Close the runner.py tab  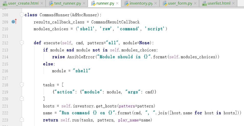117,3
